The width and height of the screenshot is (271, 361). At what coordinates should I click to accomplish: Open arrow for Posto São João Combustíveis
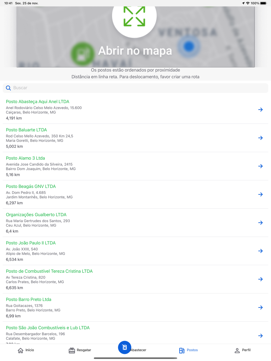(x=260, y=336)
